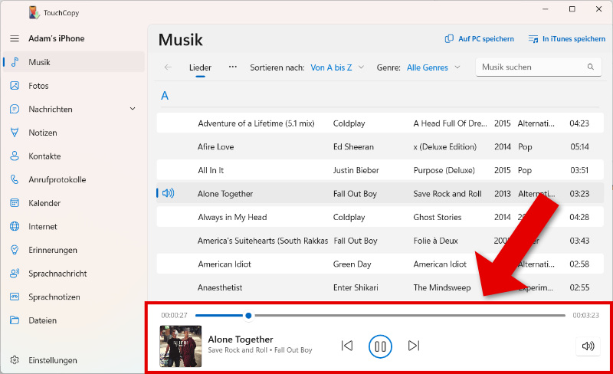Open the hamburger navigation menu
The width and height of the screenshot is (613, 374).
15,38
